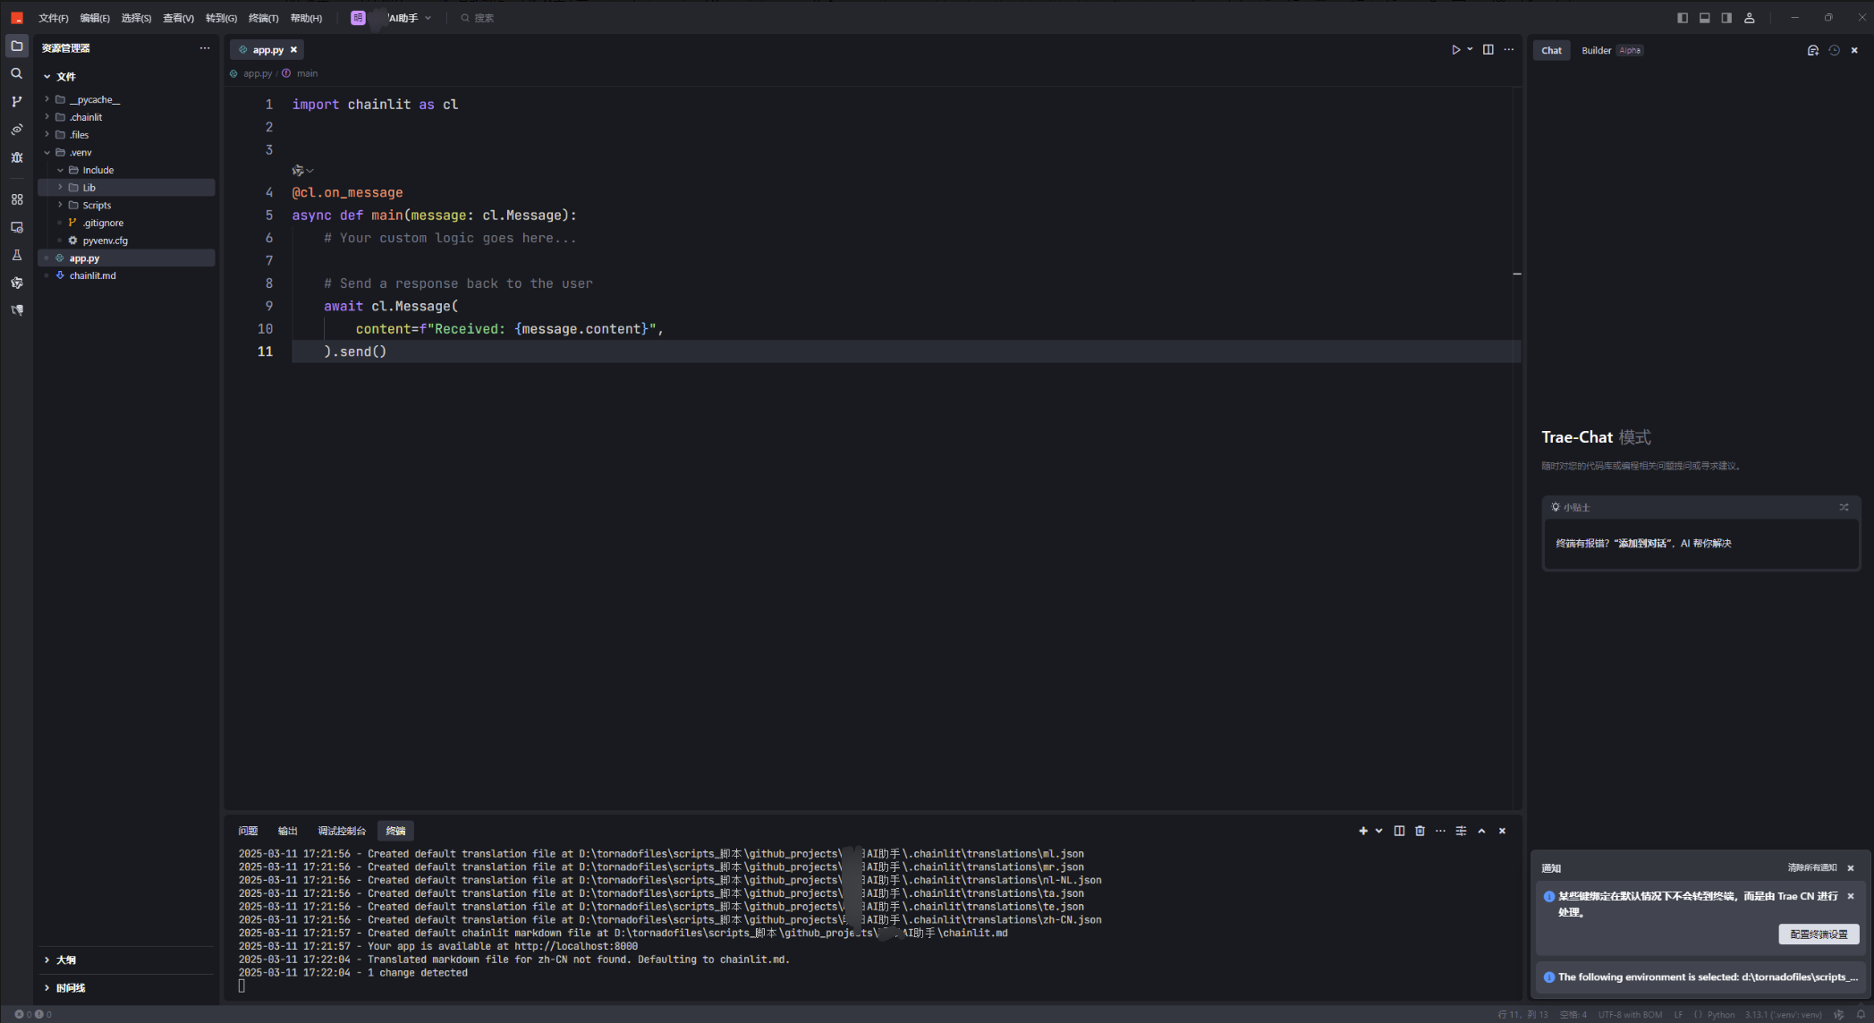This screenshot has height=1023, width=1874.
Task: Open chat history clock icon
Action: coord(1834,50)
